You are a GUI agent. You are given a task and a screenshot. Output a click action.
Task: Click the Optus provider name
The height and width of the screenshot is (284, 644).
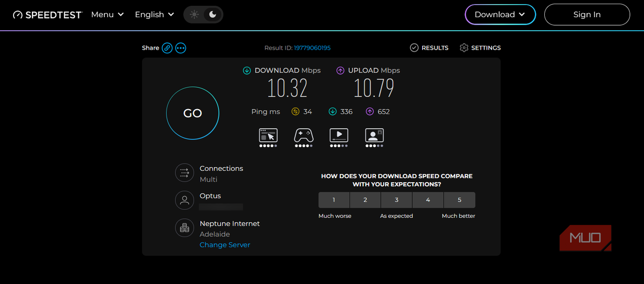210,196
